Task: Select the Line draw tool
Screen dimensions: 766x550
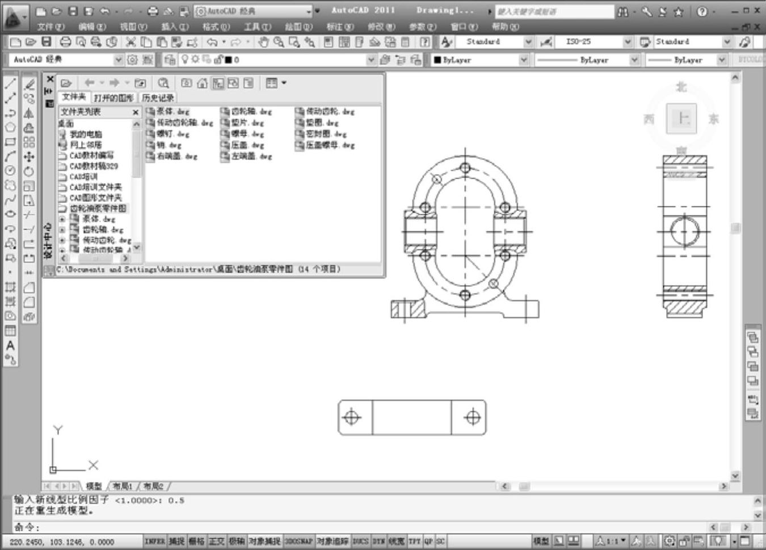Action: click(10, 84)
